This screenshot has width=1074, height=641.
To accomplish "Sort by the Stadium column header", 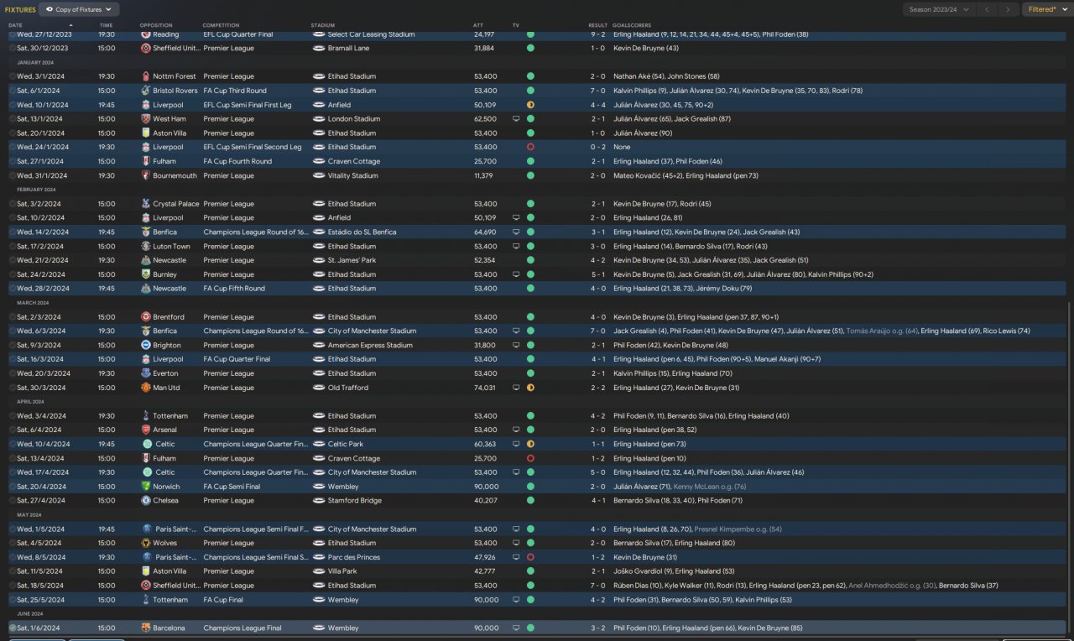I will (x=321, y=25).
